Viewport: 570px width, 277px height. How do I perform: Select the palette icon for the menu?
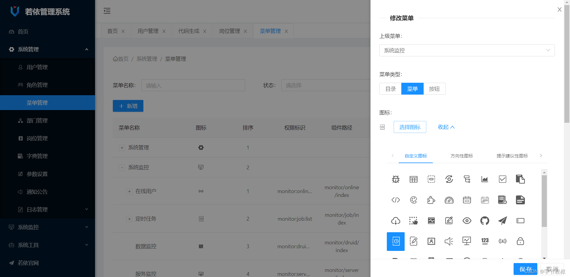coord(413,200)
